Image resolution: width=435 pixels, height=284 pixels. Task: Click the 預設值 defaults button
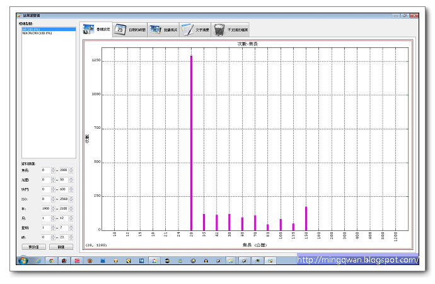pyautogui.click(x=33, y=247)
